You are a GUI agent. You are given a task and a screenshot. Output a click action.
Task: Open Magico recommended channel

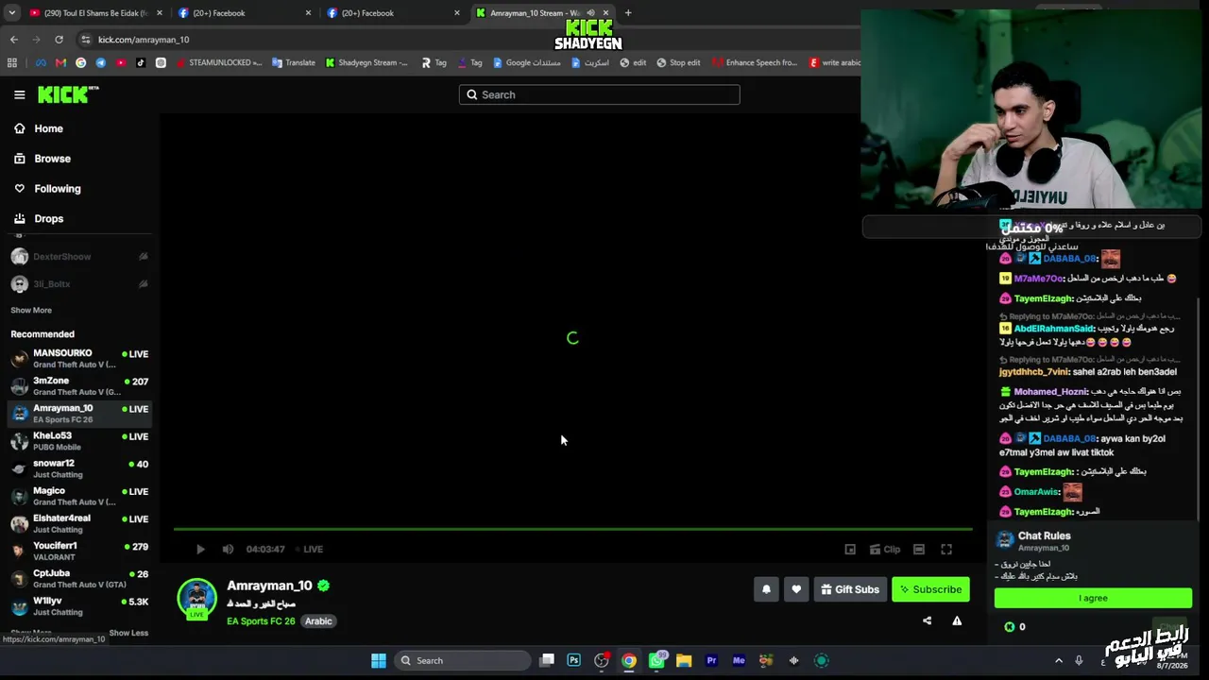(x=79, y=496)
